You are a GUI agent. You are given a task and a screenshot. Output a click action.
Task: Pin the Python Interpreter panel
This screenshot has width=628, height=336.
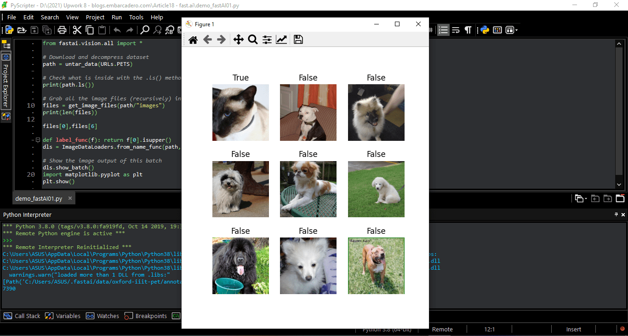pos(617,214)
